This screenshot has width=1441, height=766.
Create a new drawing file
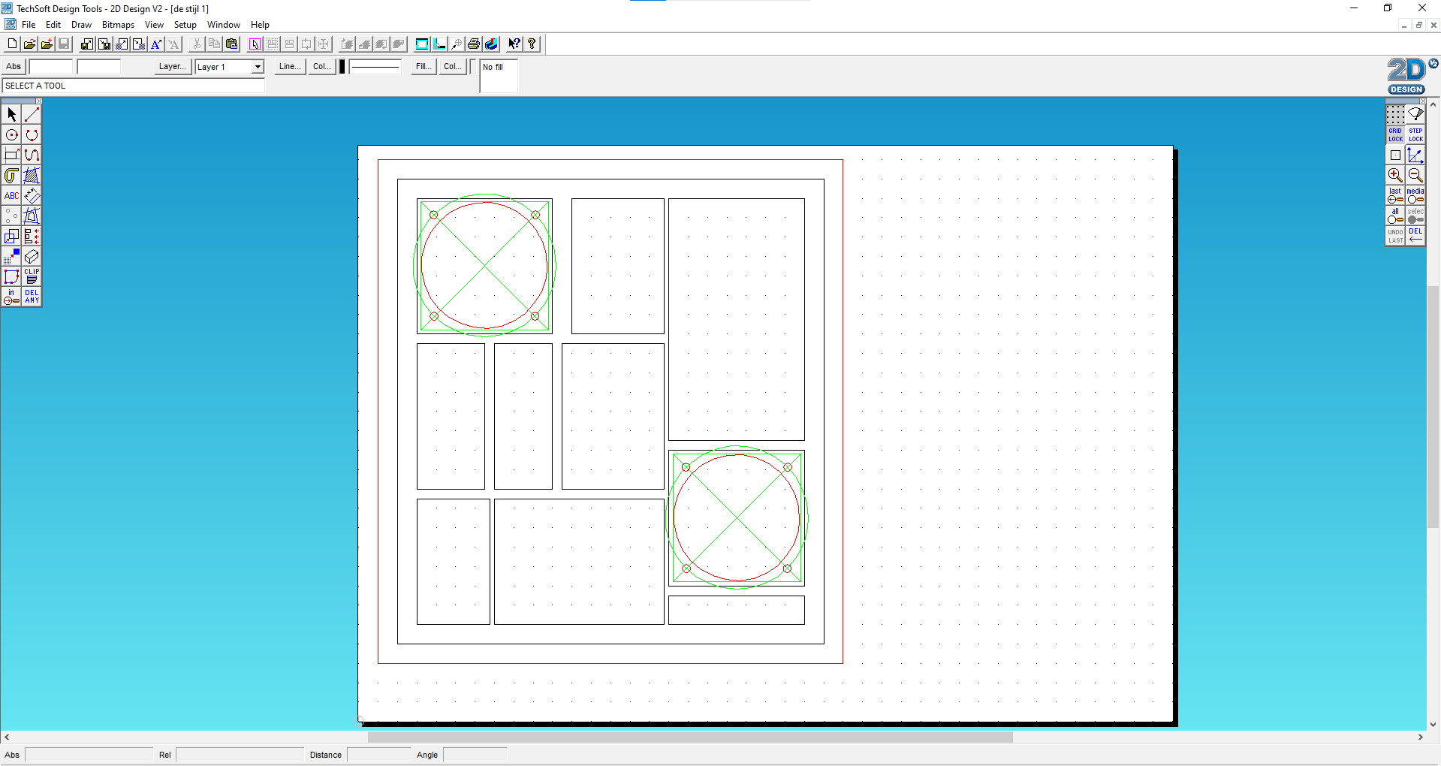tap(12, 44)
